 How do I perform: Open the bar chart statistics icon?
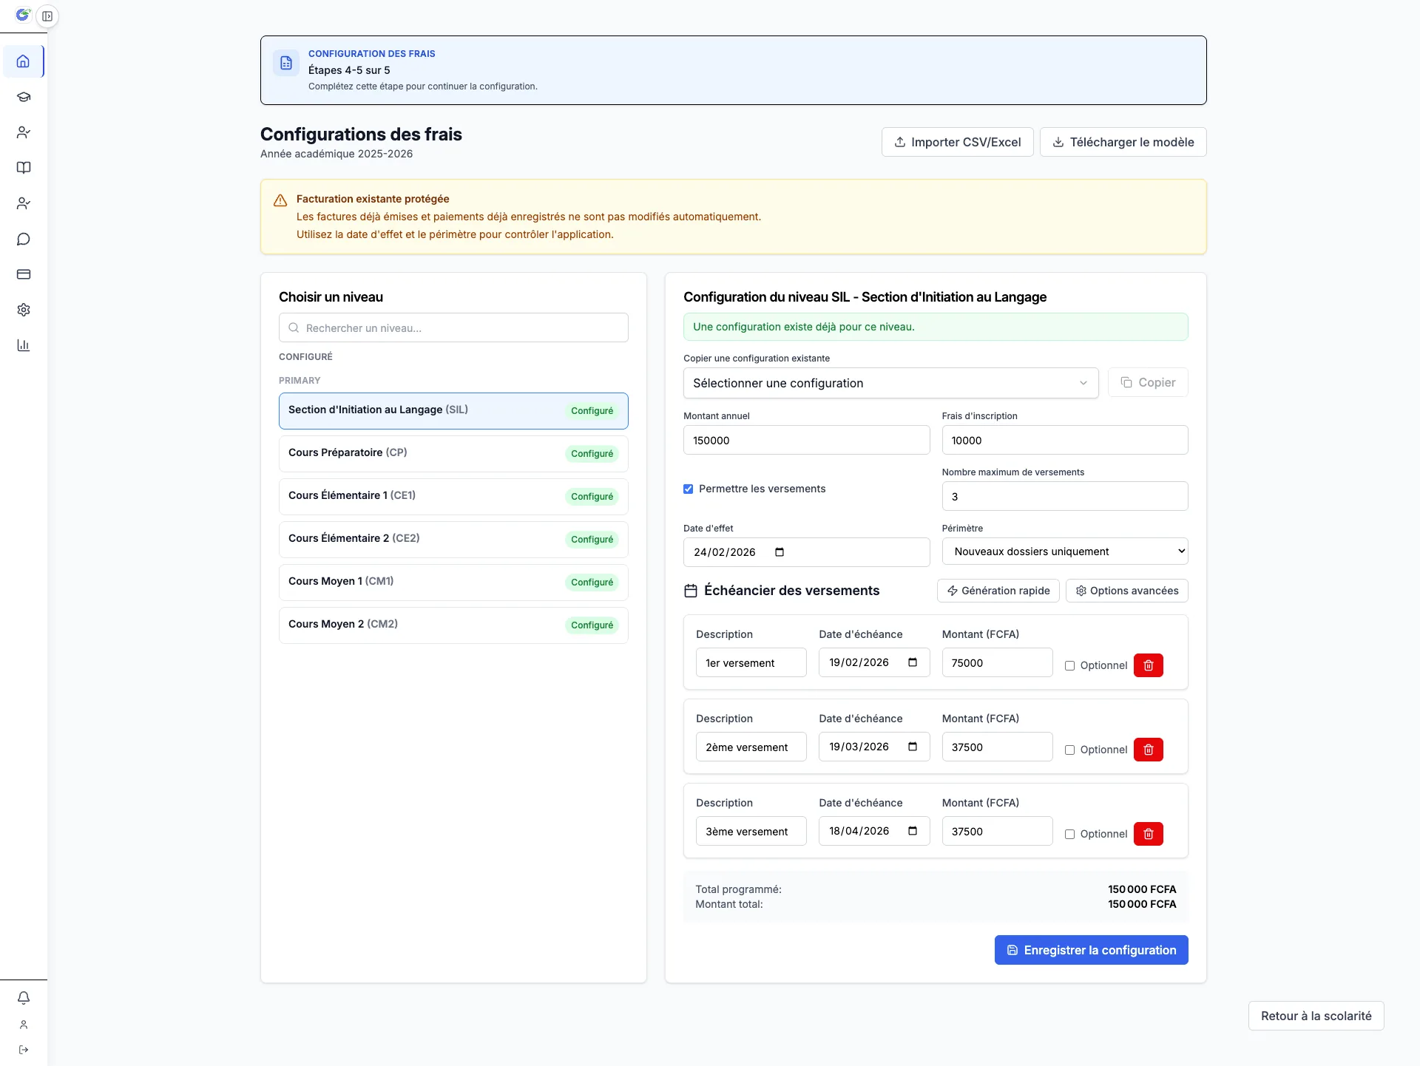[24, 345]
